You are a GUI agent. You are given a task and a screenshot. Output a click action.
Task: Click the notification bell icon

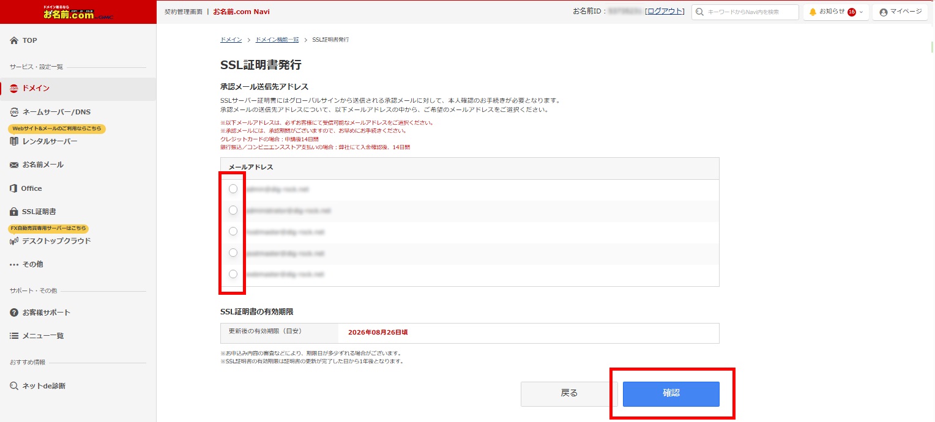coord(813,12)
